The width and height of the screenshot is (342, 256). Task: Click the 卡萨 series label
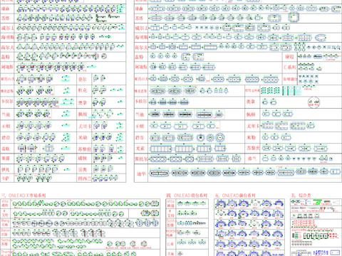pyautogui.click(x=6, y=178)
